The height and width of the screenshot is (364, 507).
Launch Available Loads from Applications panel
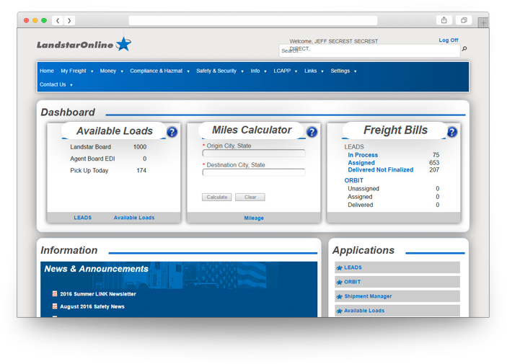click(x=397, y=311)
